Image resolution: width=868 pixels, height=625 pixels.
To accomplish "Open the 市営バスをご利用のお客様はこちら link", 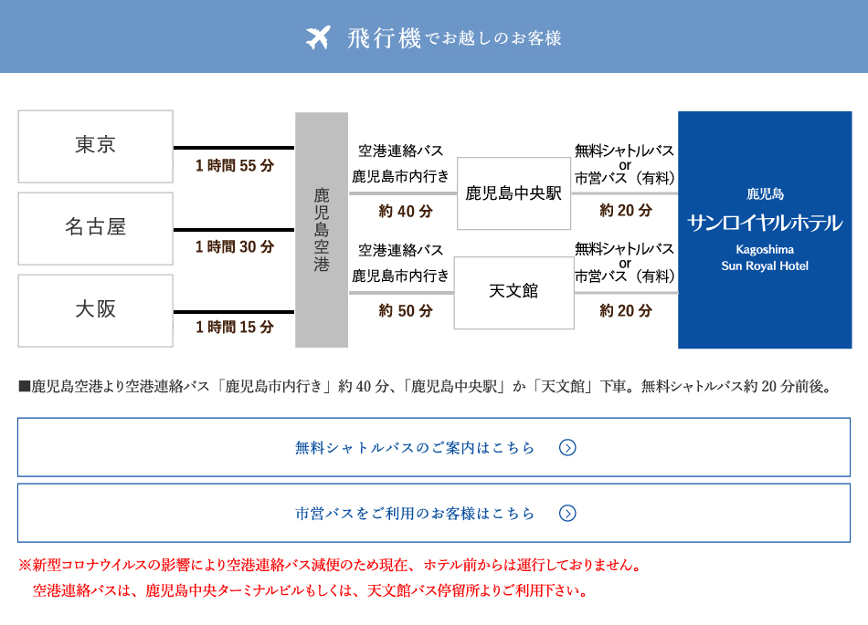I will [434, 513].
